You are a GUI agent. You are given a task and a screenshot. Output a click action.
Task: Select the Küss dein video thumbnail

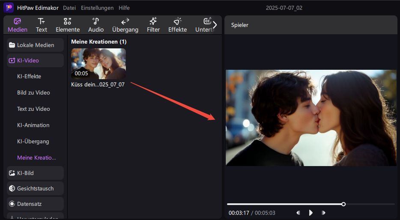tap(99, 63)
